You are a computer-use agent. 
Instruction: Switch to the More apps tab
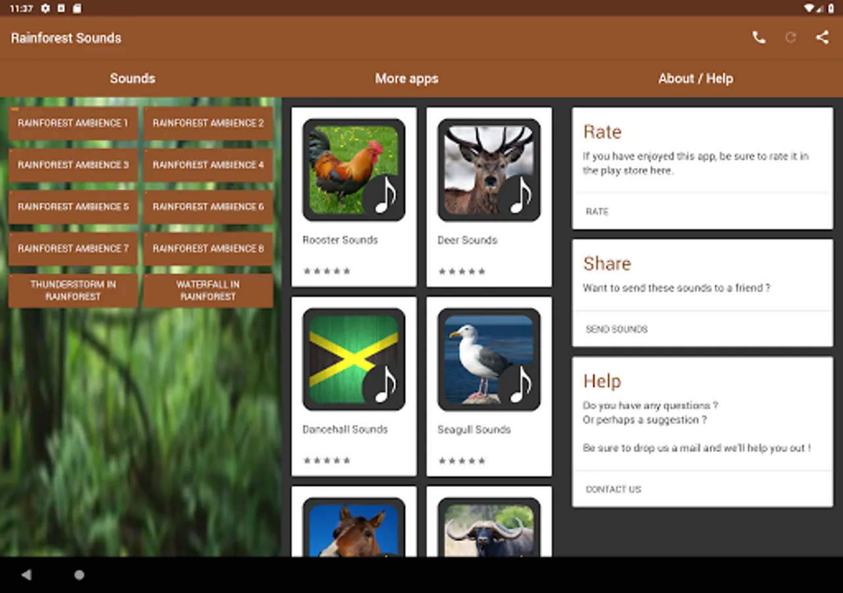406,78
